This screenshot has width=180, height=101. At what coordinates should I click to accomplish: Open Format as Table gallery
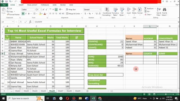point(115,12)
